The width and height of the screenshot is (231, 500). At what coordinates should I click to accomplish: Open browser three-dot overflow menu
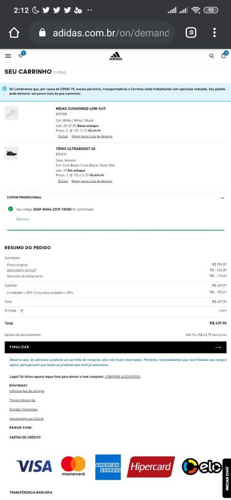pyautogui.click(x=214, y=32)
